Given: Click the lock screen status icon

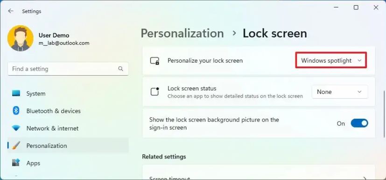Looking at the screenshot, I should tap(155, 92).
